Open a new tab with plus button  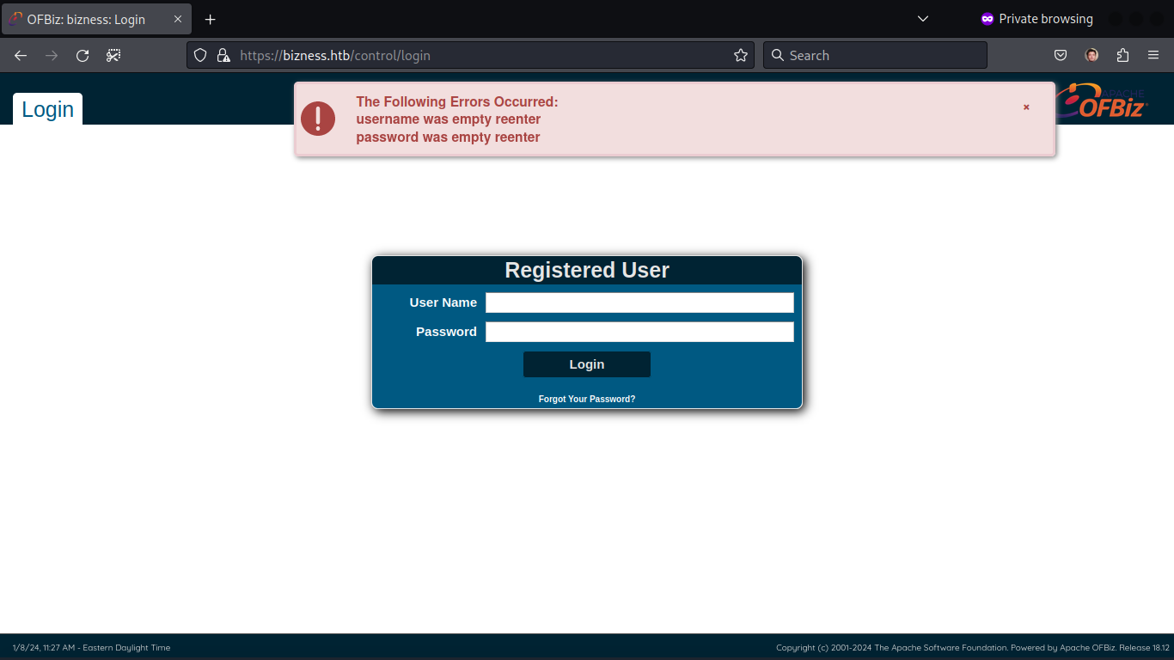211,19
